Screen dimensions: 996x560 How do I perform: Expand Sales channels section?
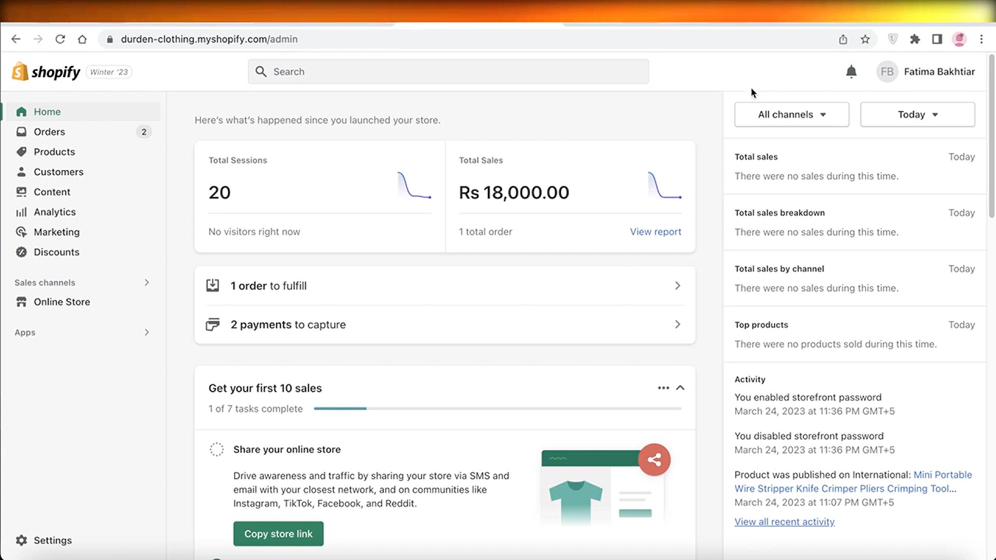pos(147,283)
